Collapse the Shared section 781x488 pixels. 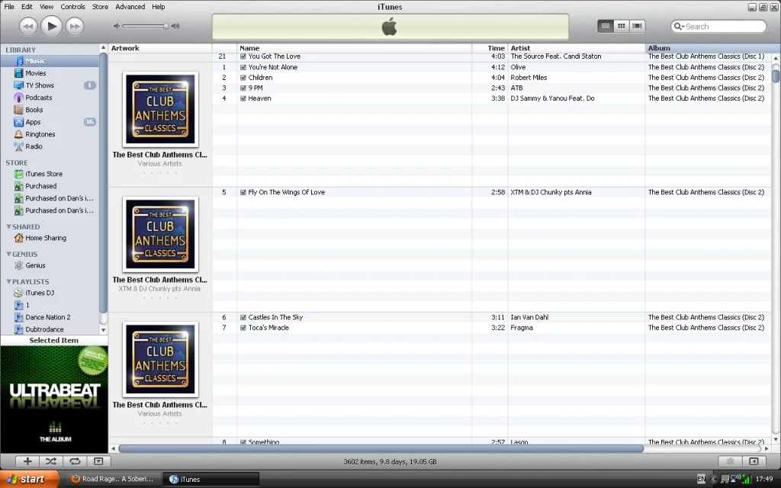[x=8, y=226]
